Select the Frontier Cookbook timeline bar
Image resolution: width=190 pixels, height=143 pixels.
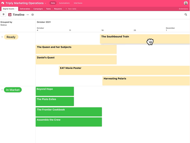(69, 112)
